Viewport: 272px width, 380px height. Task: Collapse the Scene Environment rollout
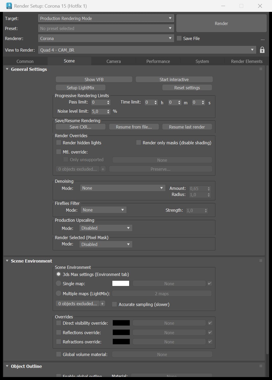pyautogui.click(x=7, y=261)
